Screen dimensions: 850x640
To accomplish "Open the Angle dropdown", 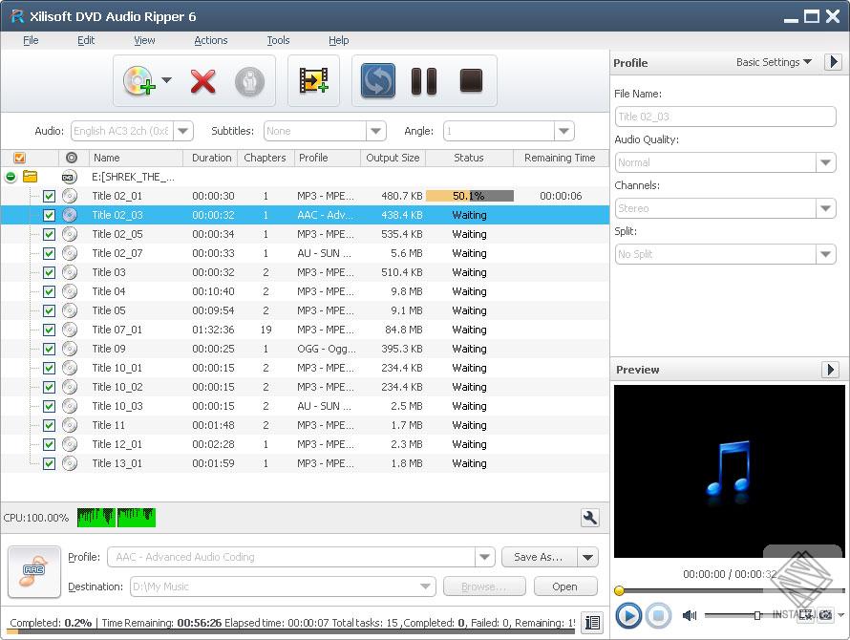I will 563,131.
